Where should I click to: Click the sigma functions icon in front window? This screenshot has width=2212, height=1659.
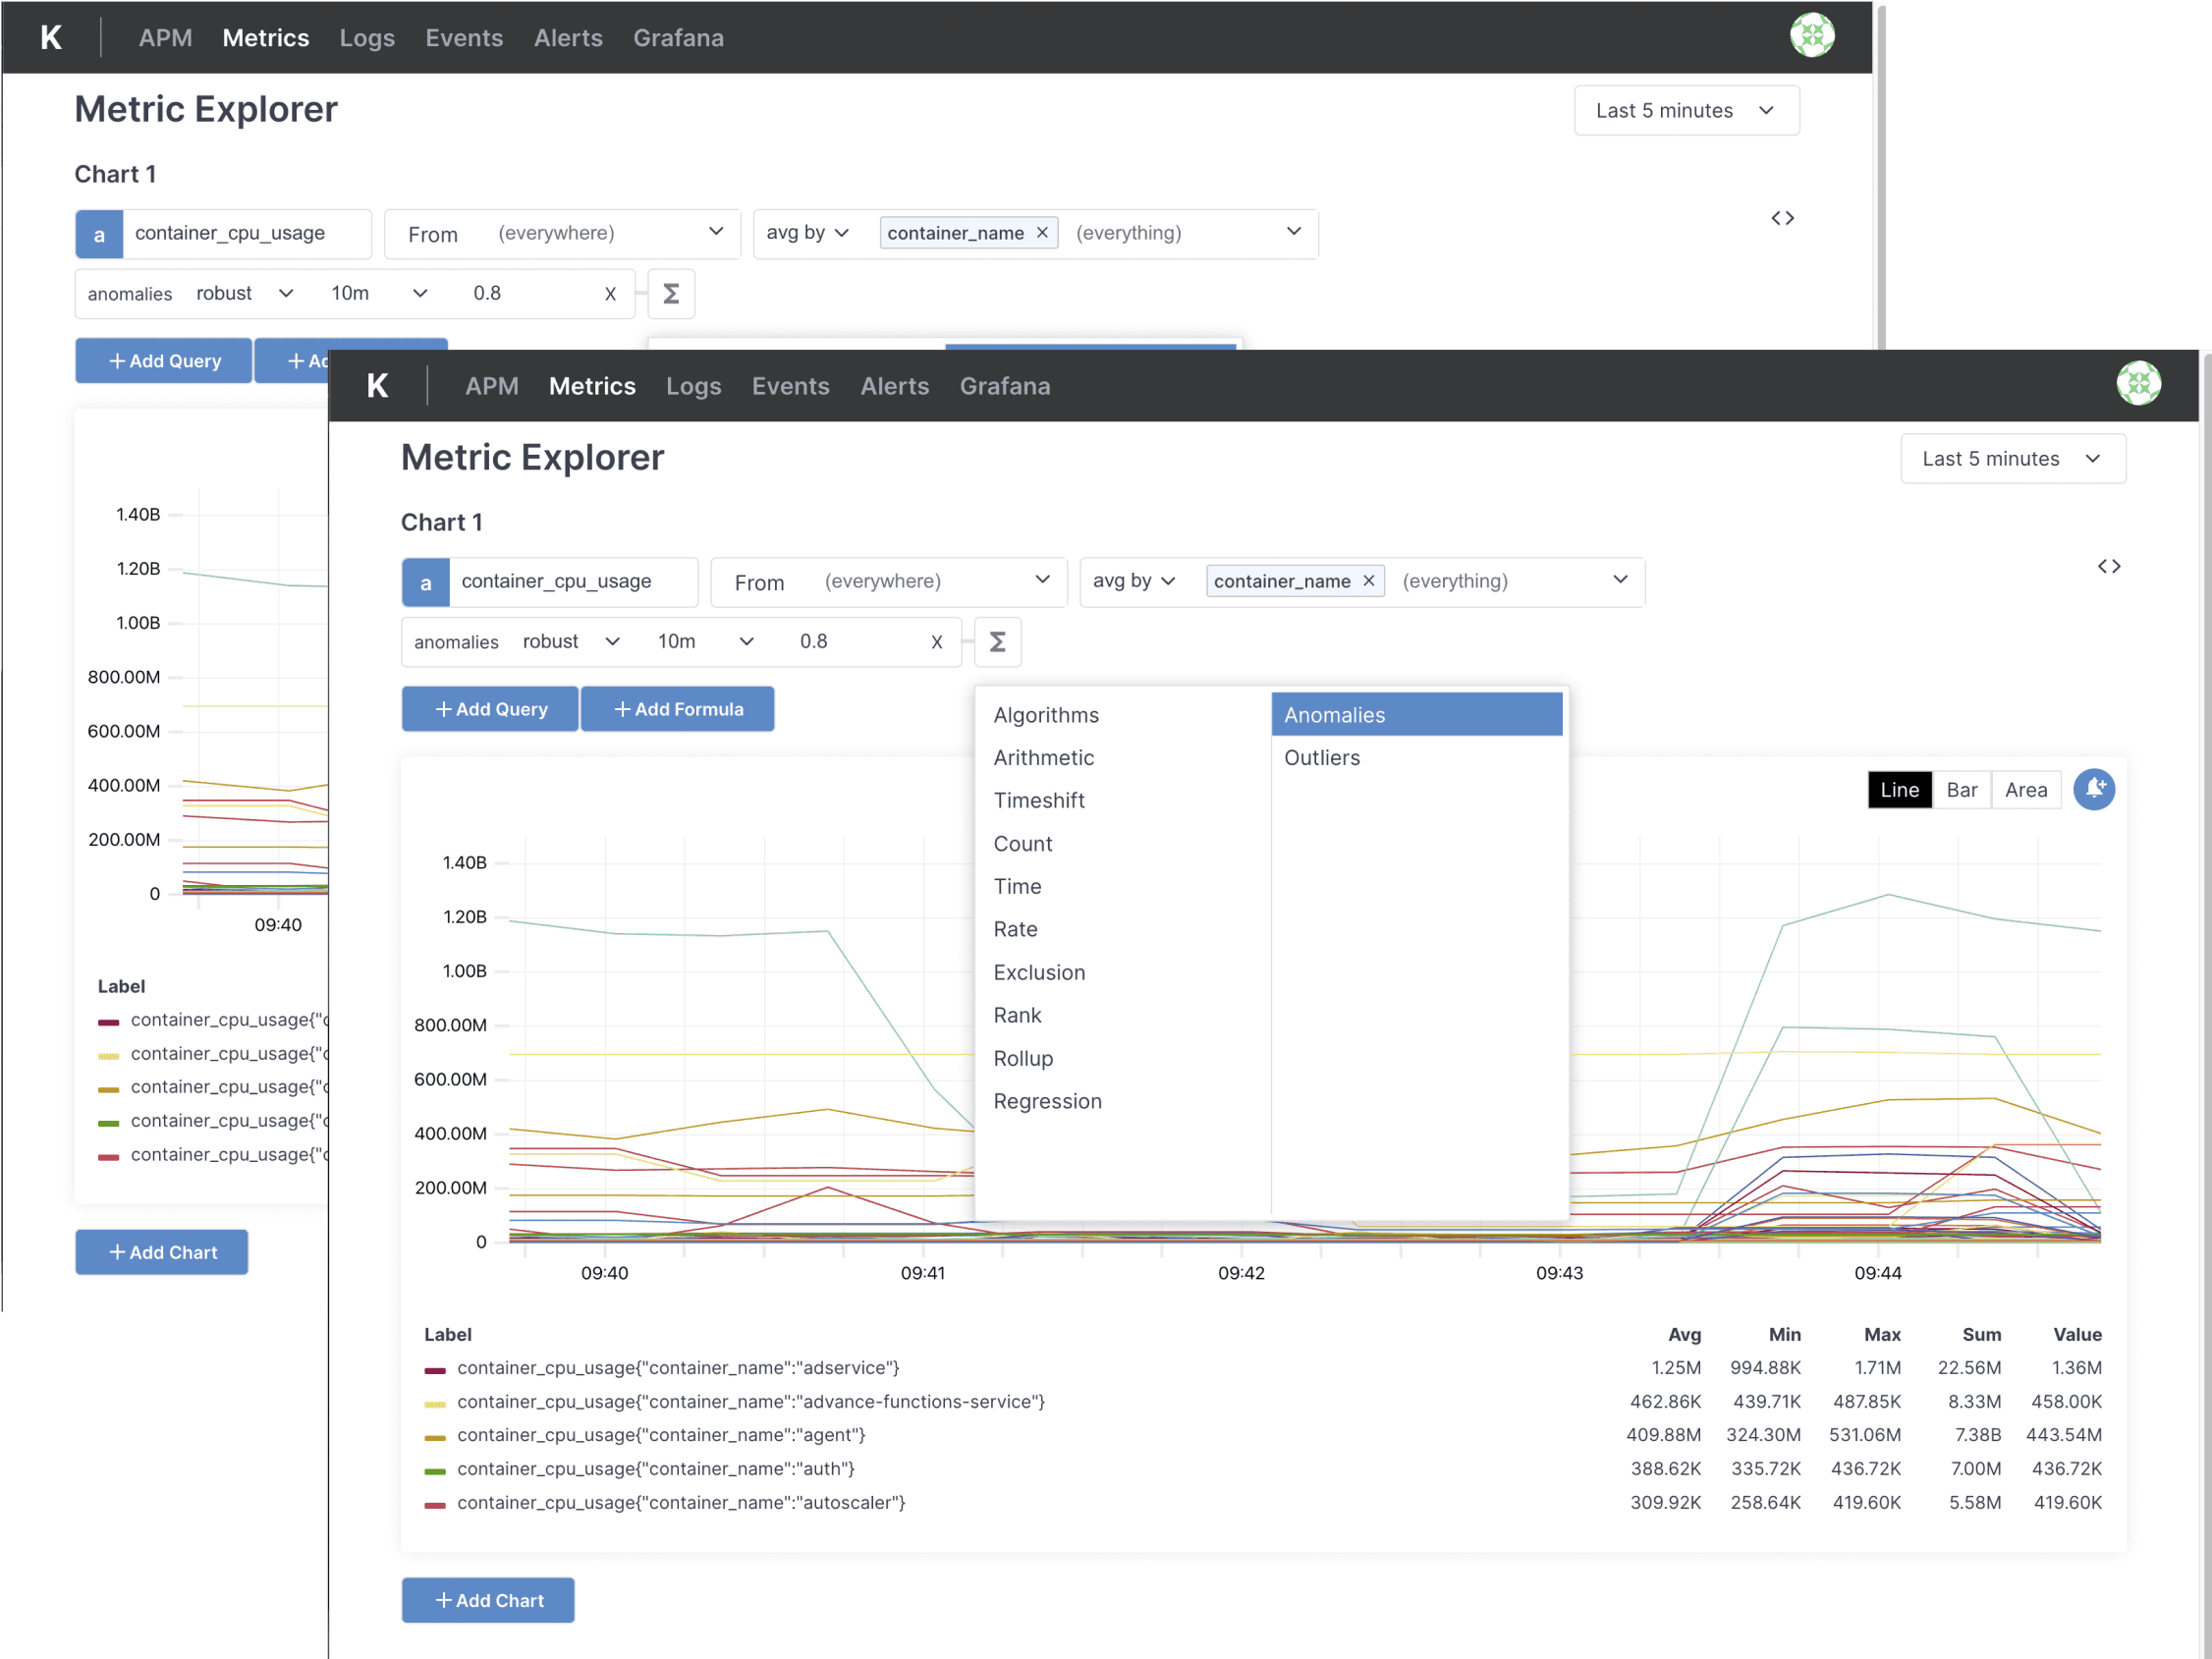point(997,642)
